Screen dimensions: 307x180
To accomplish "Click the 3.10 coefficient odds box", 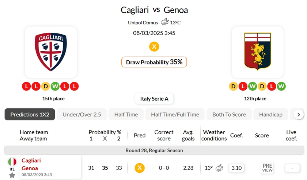I will (x=236, y=168).
